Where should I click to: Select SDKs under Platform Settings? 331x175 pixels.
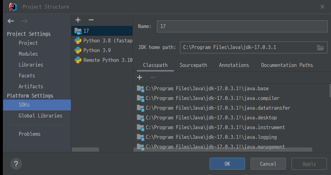37,105
